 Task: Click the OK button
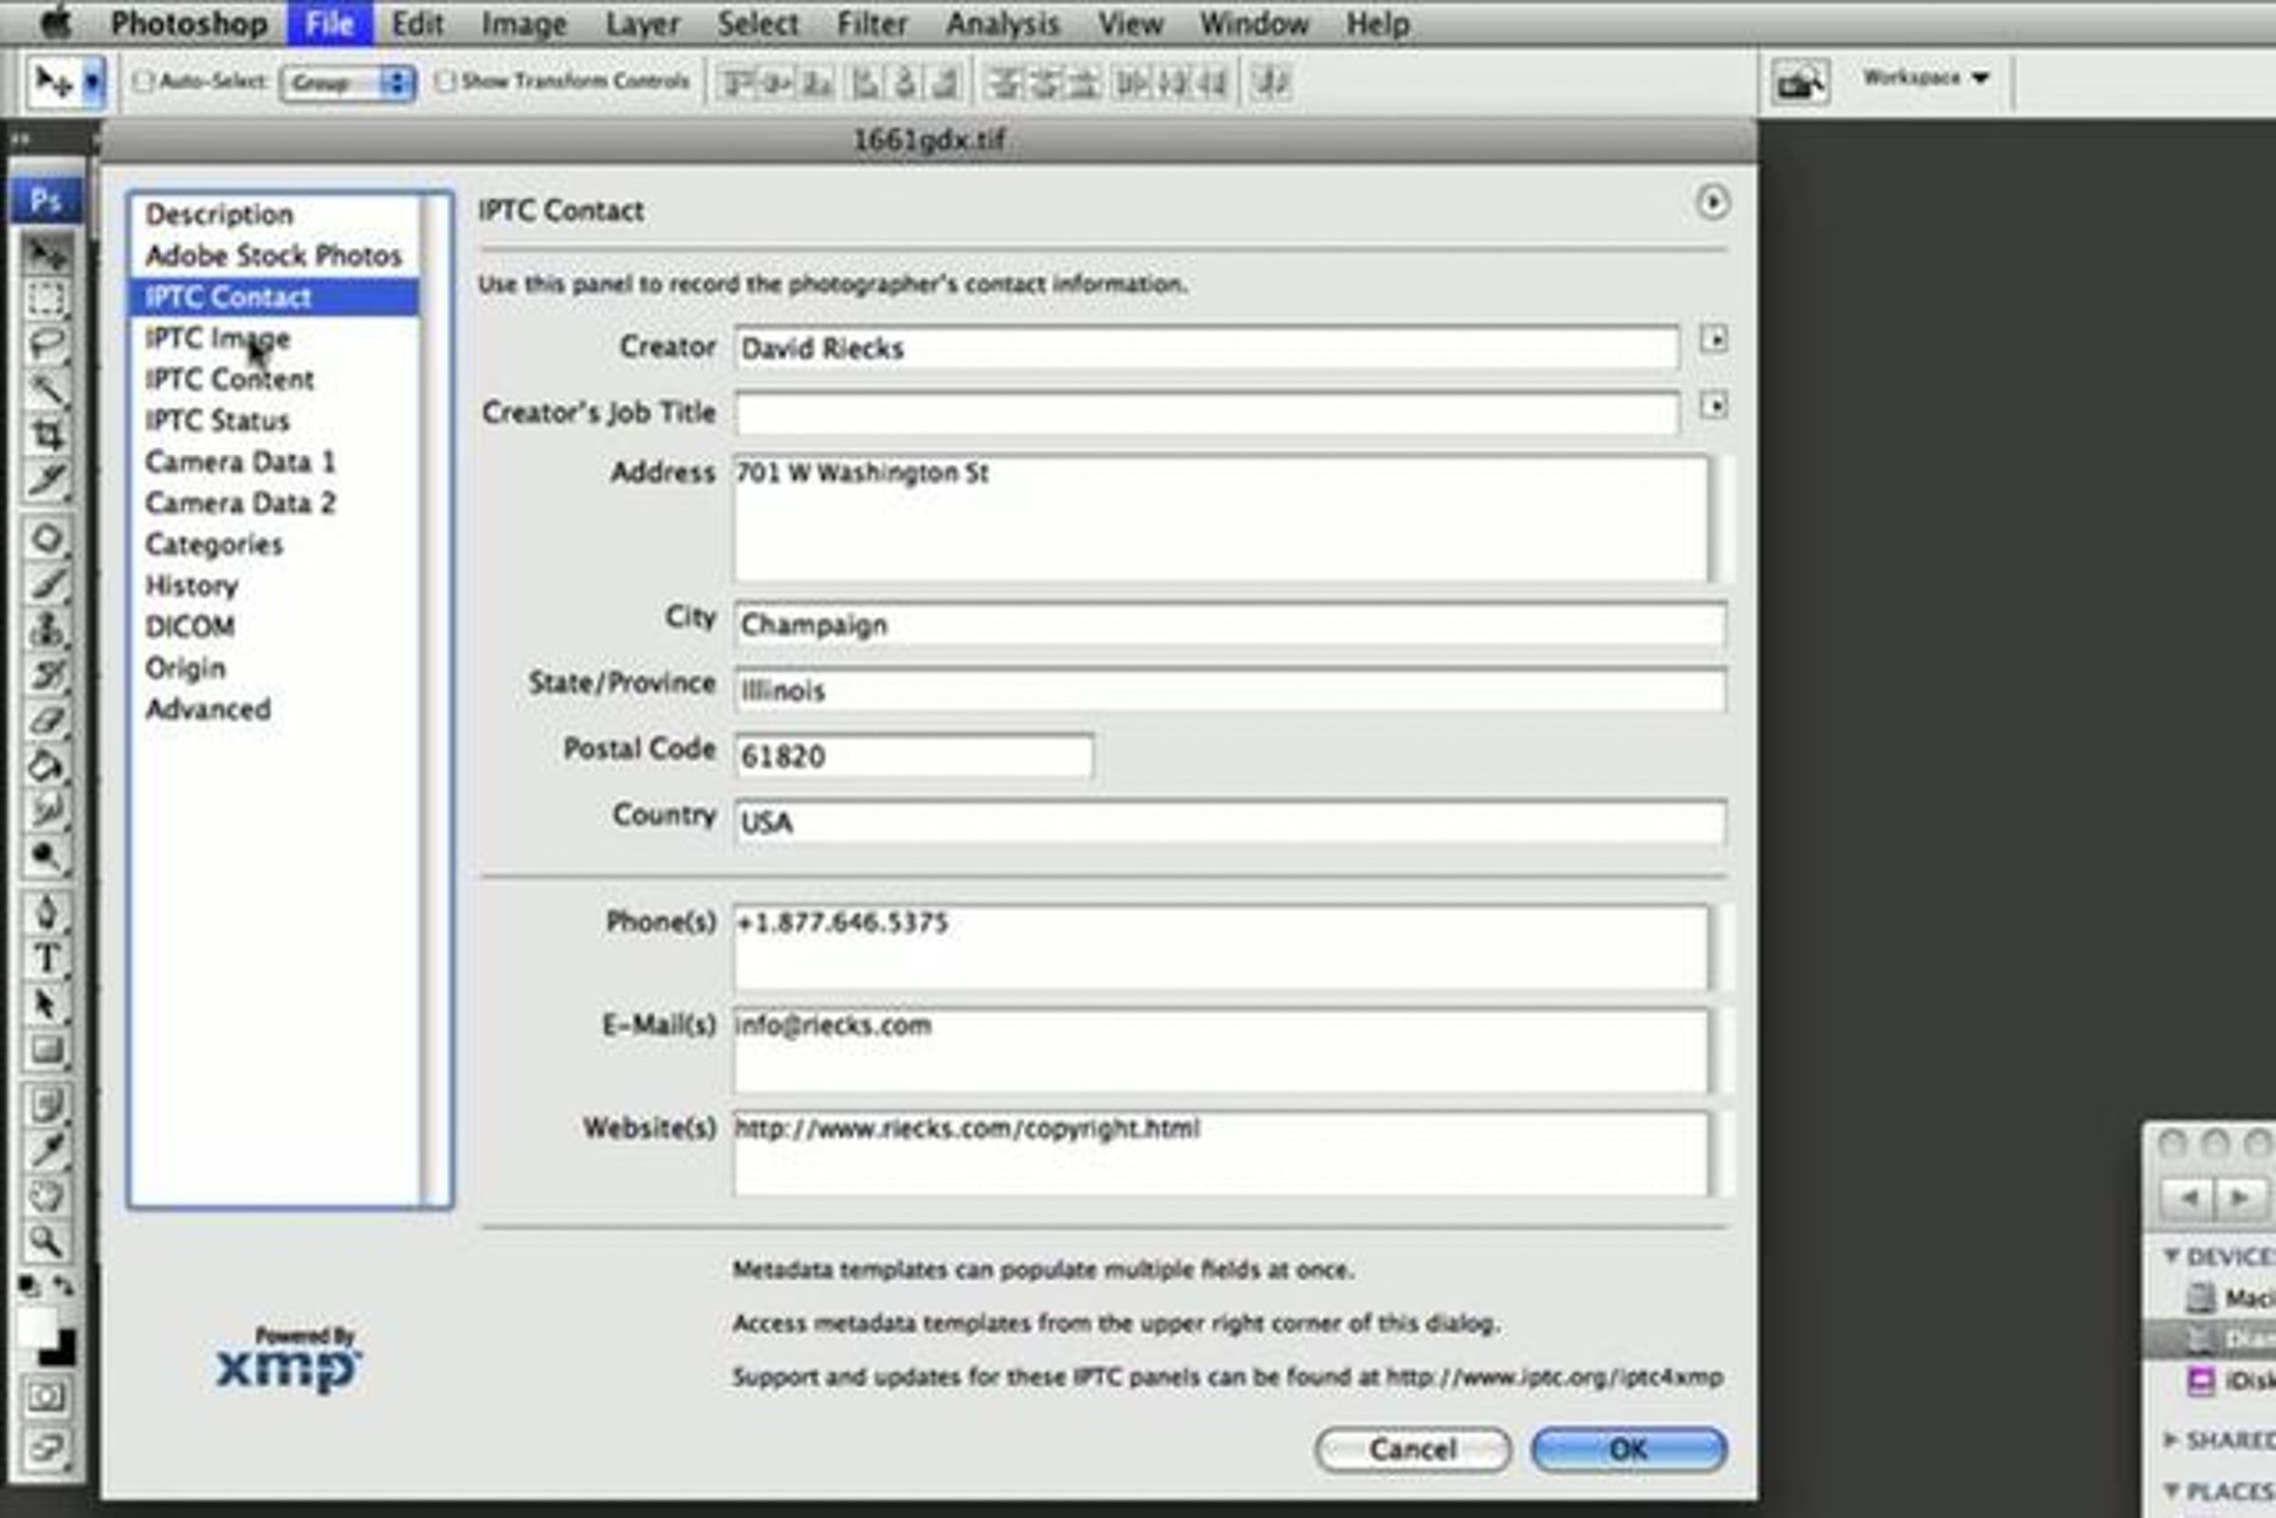point(1628,1450)
